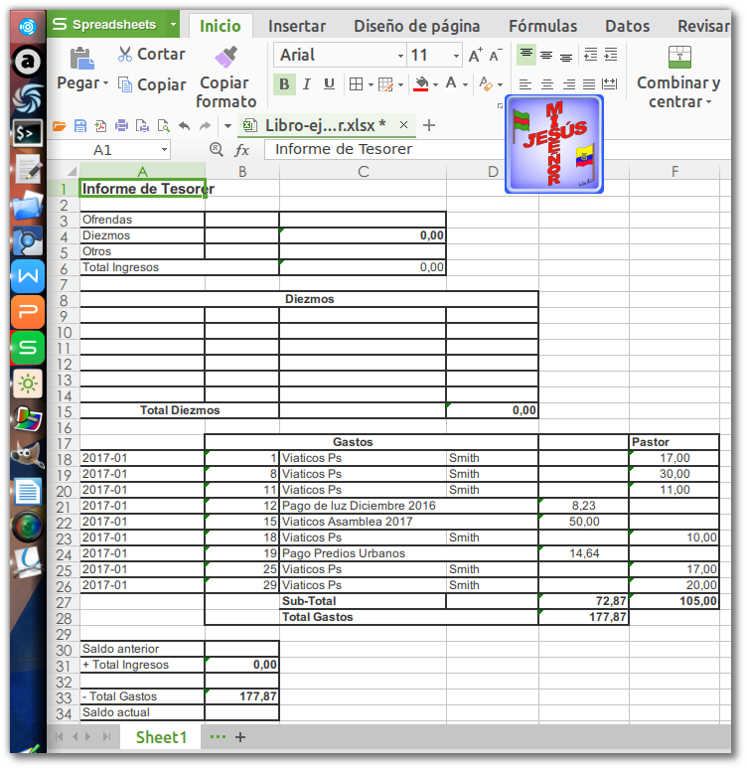747x769 pixels.
Task: Toggle the top vertical alignment button
Action: tap(526, 54)
